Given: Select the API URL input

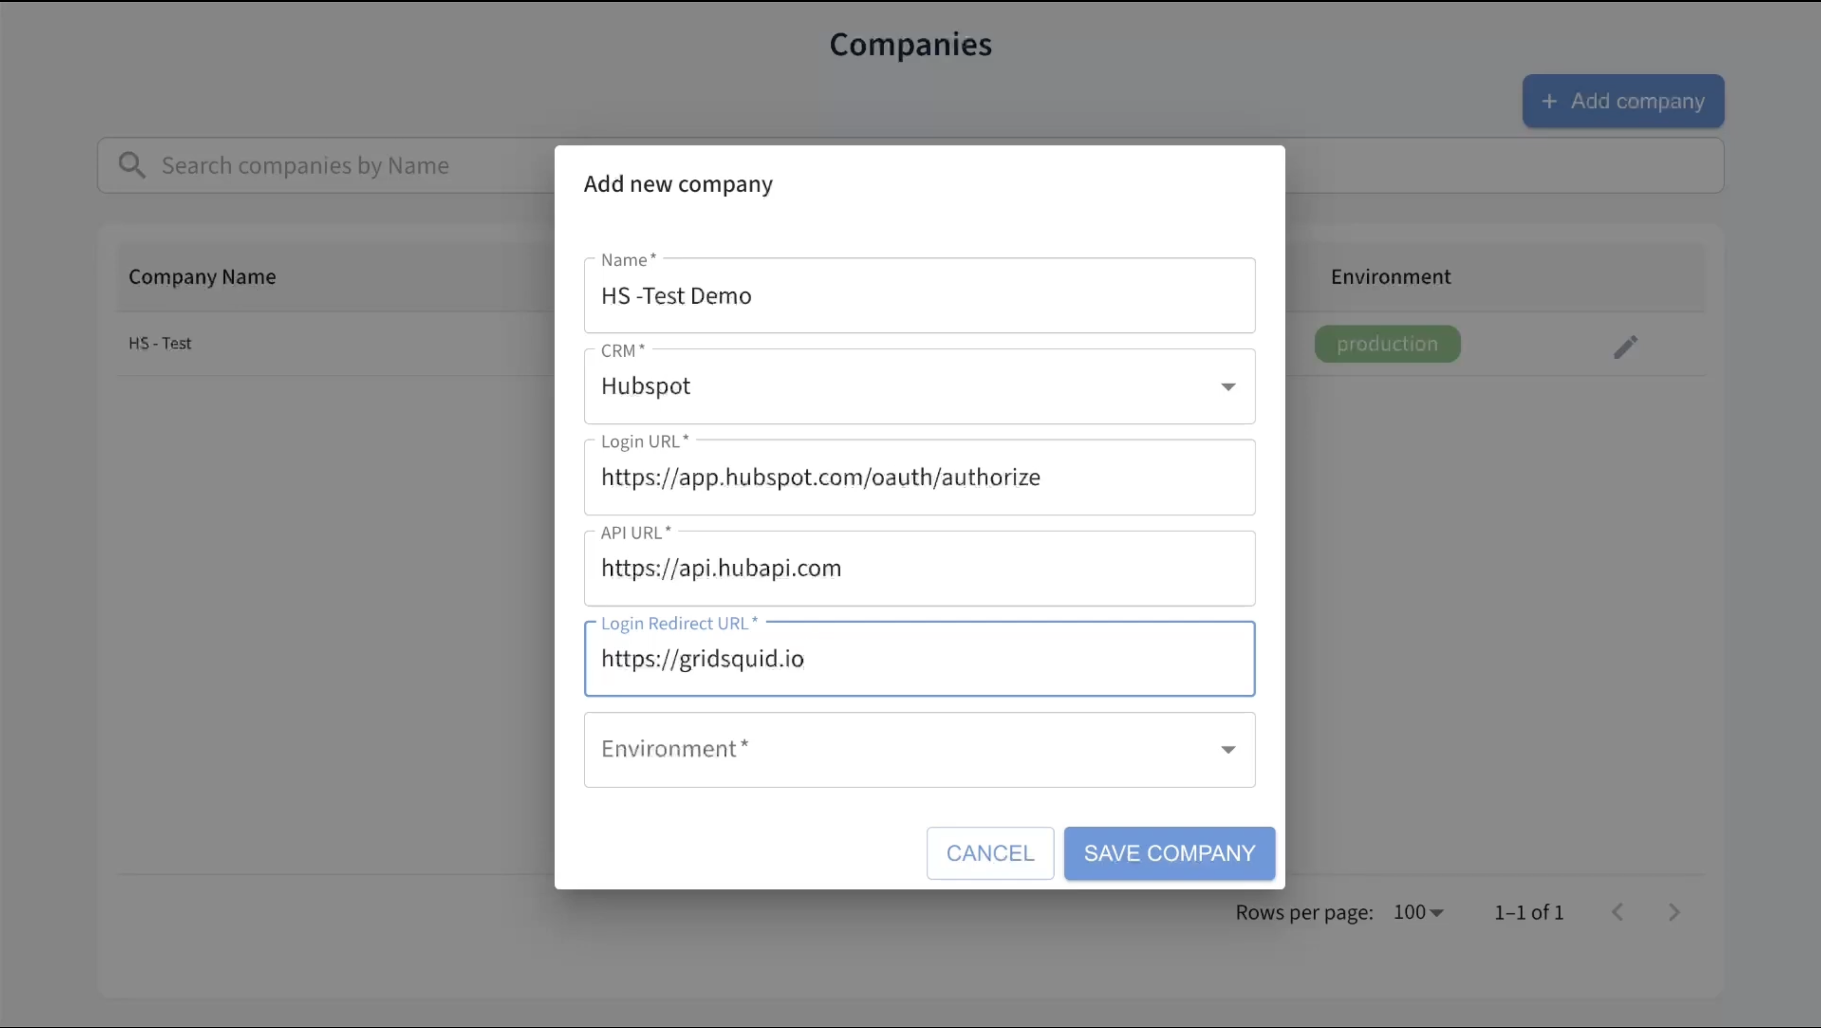Looking at the screenshot, I should point(919,568).
